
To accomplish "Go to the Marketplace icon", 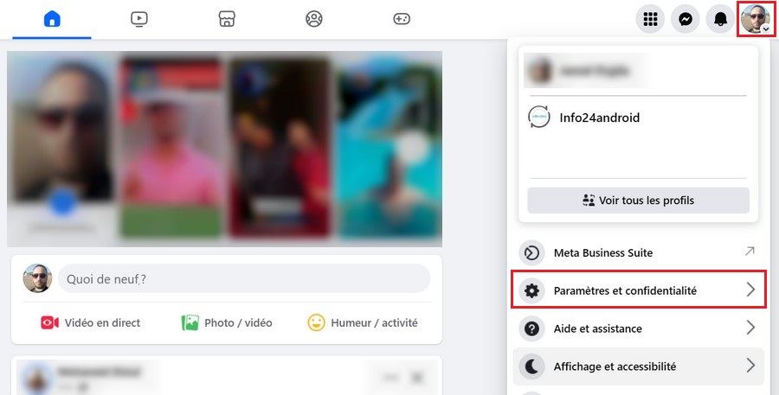I will [x=227, y=19].
